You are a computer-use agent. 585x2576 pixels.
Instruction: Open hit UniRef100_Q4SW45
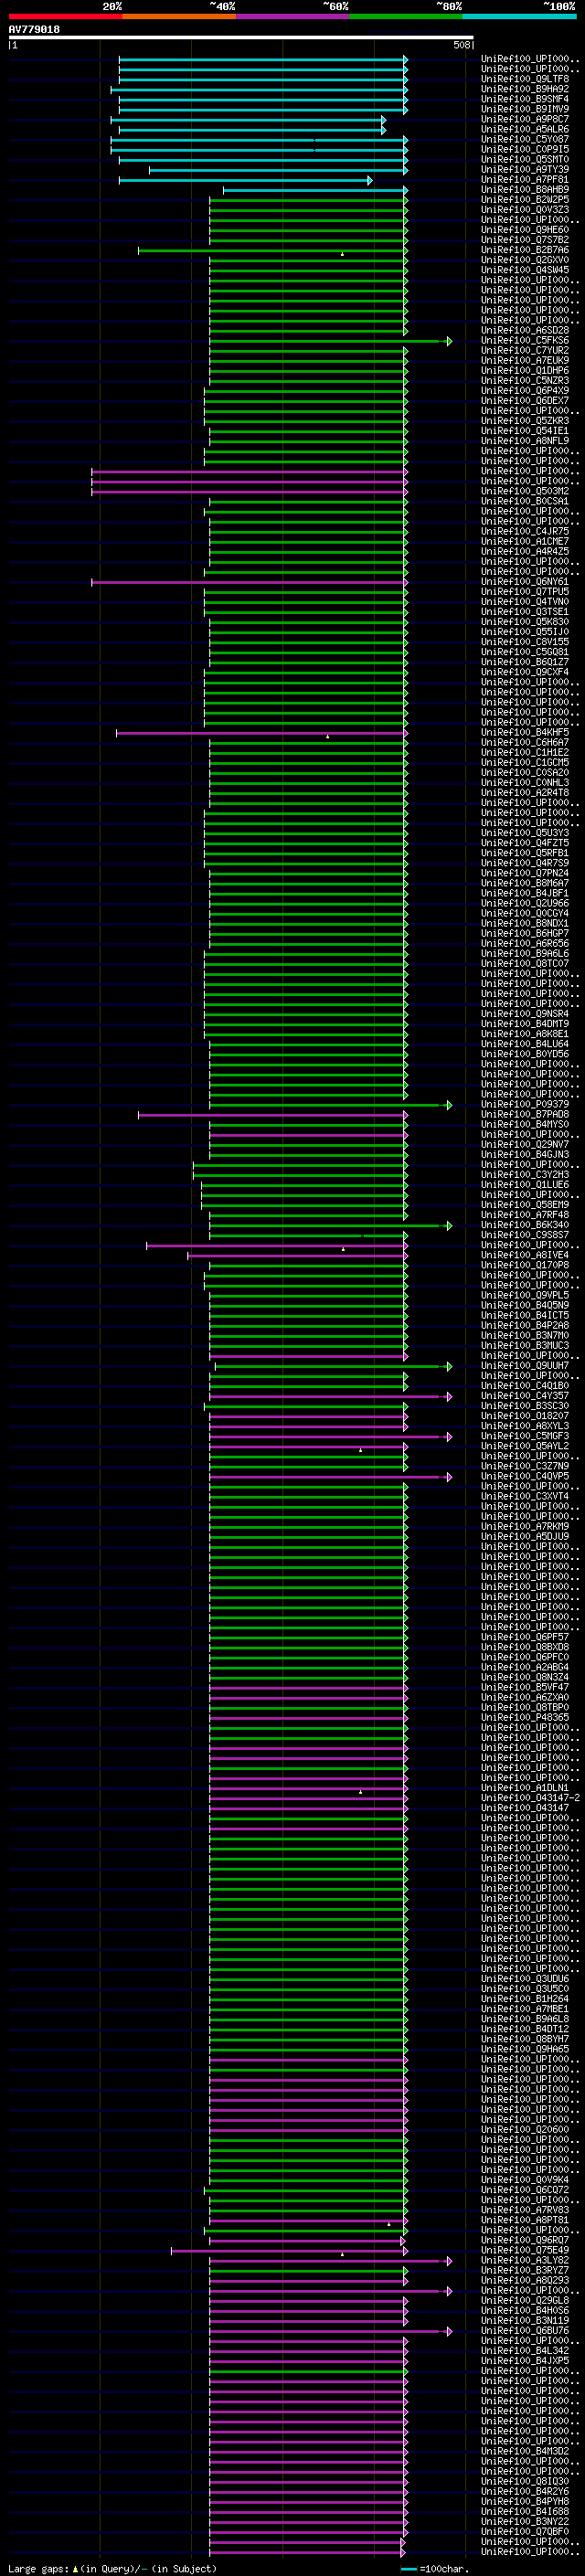(x=525, y=270)
